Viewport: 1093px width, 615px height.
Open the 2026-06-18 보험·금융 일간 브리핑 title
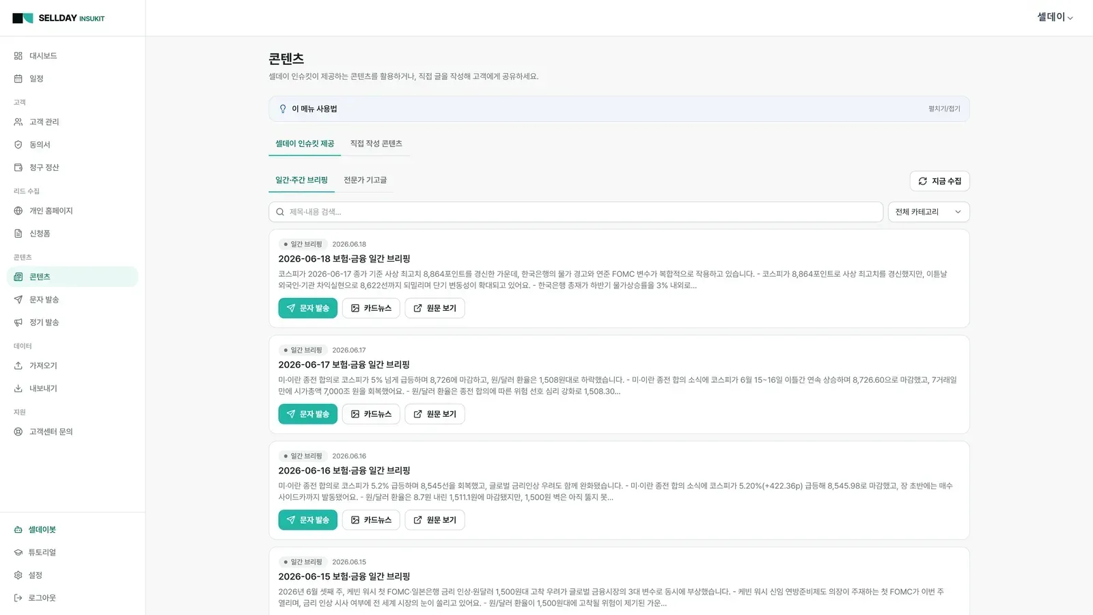tap(344, 259)
